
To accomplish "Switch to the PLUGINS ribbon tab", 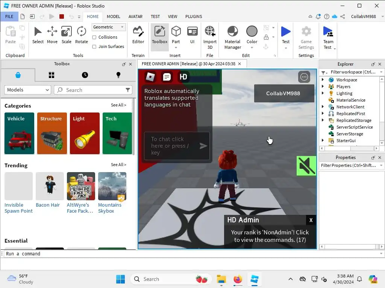I will coord(194,16).
